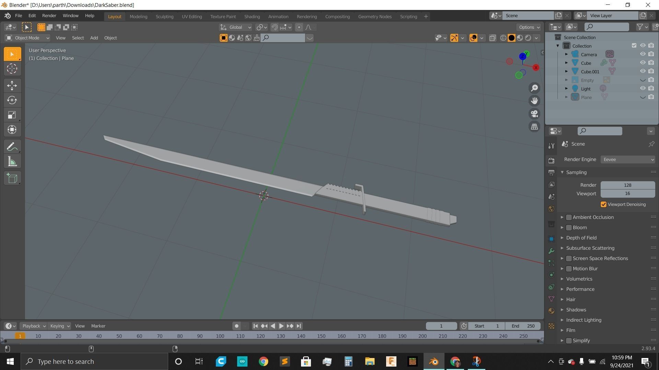659x370 pixels.
Task: Enable Screen Space Reflections checkbox
Action: [569, 258]
